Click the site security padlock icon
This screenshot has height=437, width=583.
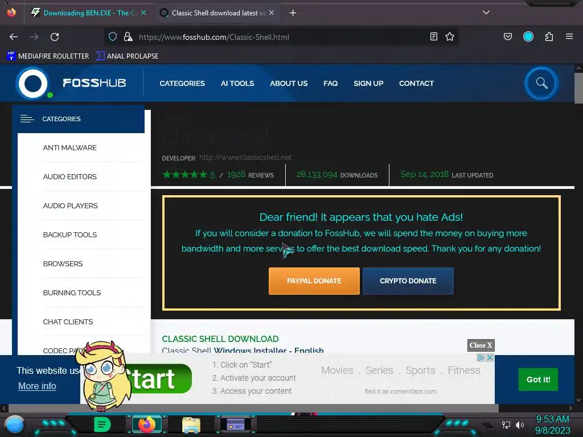pyautogui.click(x=128, y=36)
